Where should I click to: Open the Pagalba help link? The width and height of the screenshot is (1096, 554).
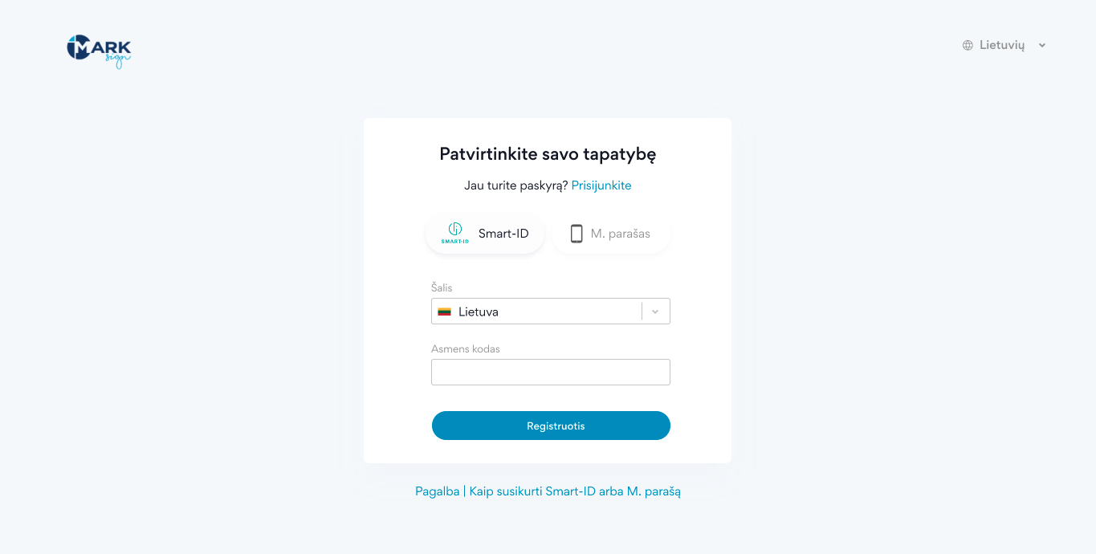tap(437, 491)
